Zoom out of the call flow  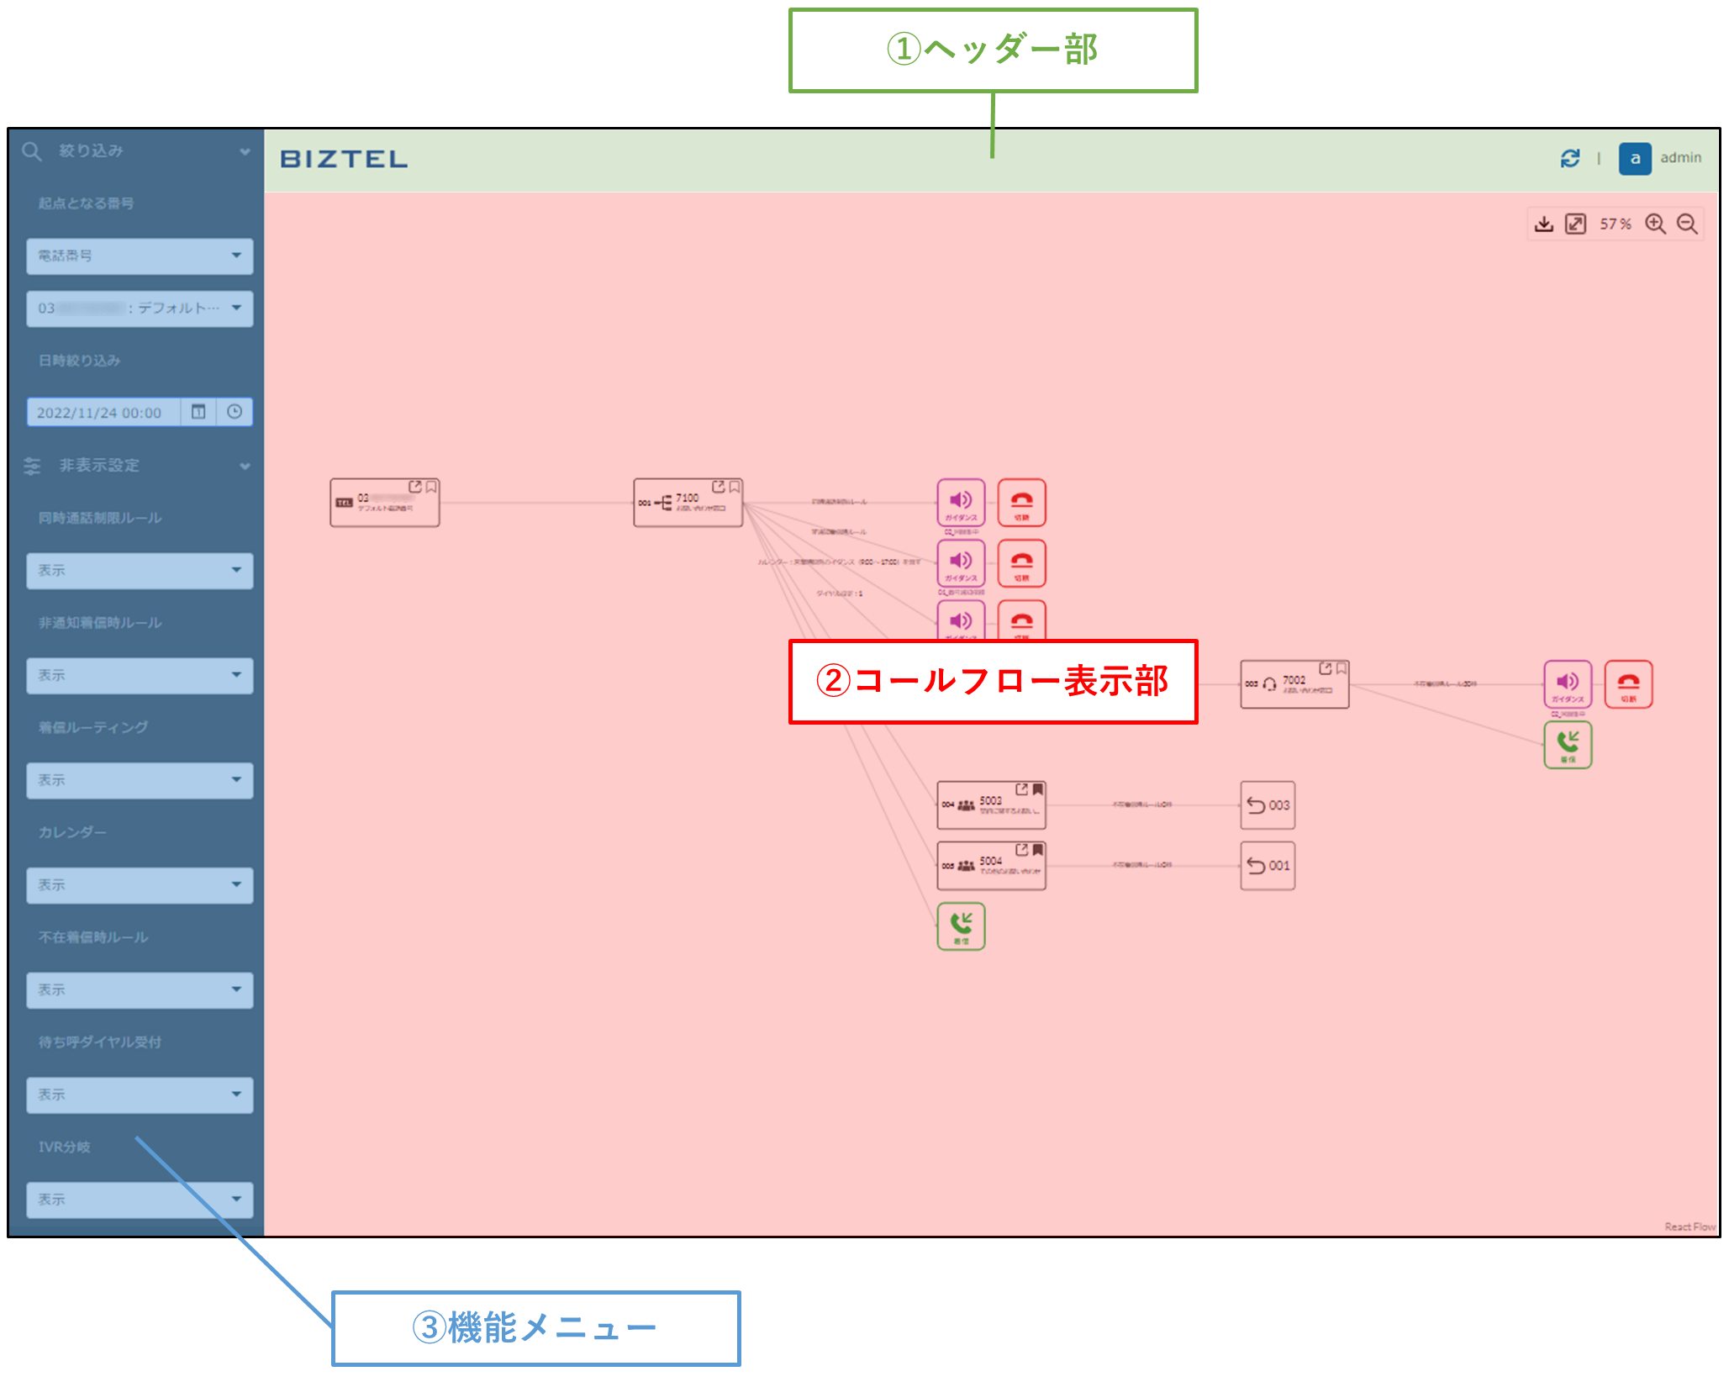point(1687,224)
